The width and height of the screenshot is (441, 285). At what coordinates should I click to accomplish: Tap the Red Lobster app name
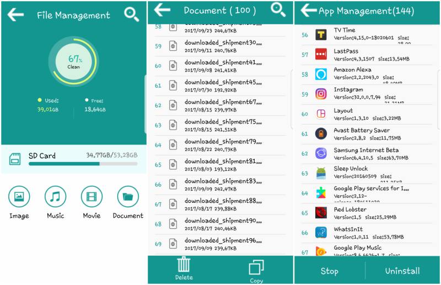click(x=350, y=209)
